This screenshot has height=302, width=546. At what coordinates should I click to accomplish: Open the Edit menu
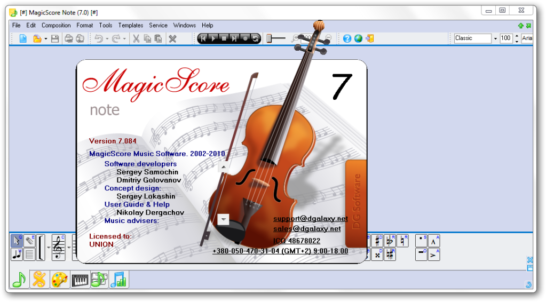point(31,26)
